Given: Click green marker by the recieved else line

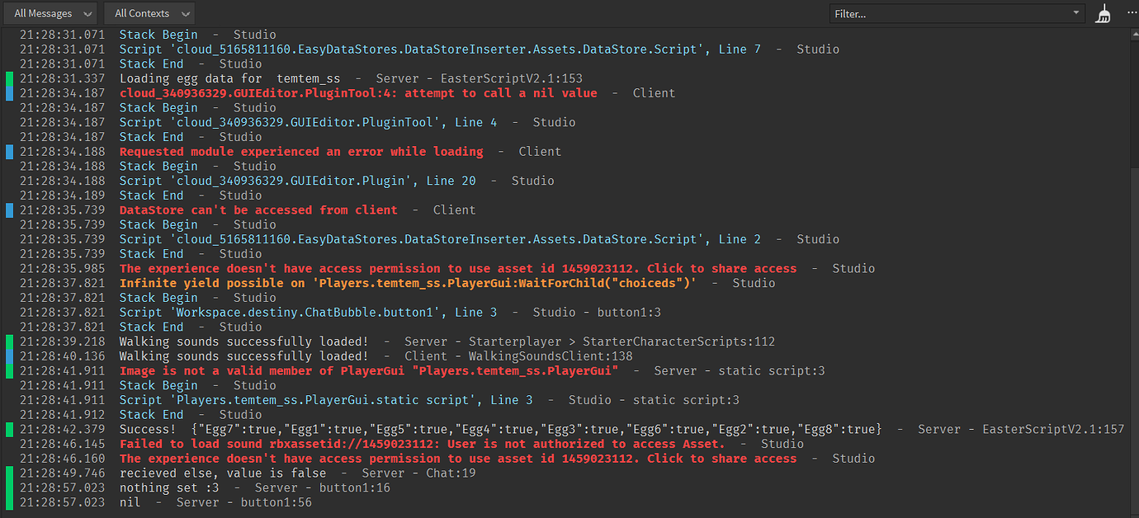Looking at the screenshot, I should (9, 473).
